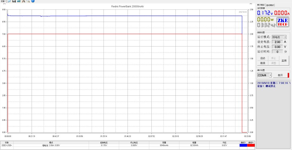Click the settings tools icon in the toolbar
The image size is (292, 150).
click(x=24, y=1)
